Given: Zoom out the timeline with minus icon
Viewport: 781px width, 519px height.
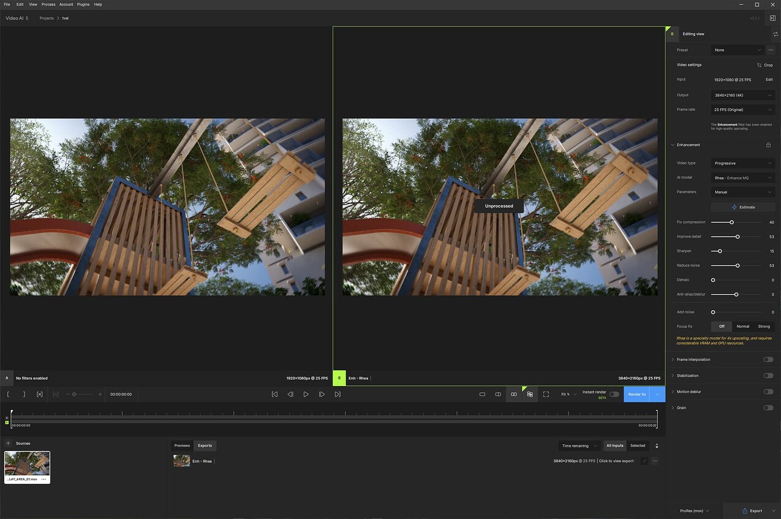Looking at the screenshot, I should pyautogui.click(x=68, y=394).
